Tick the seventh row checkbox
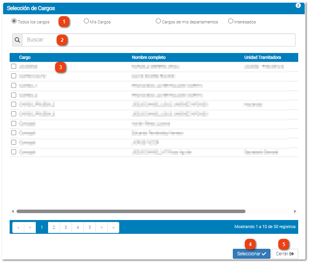The width and height of the screenshot is (309, 263). coord(13,124)
